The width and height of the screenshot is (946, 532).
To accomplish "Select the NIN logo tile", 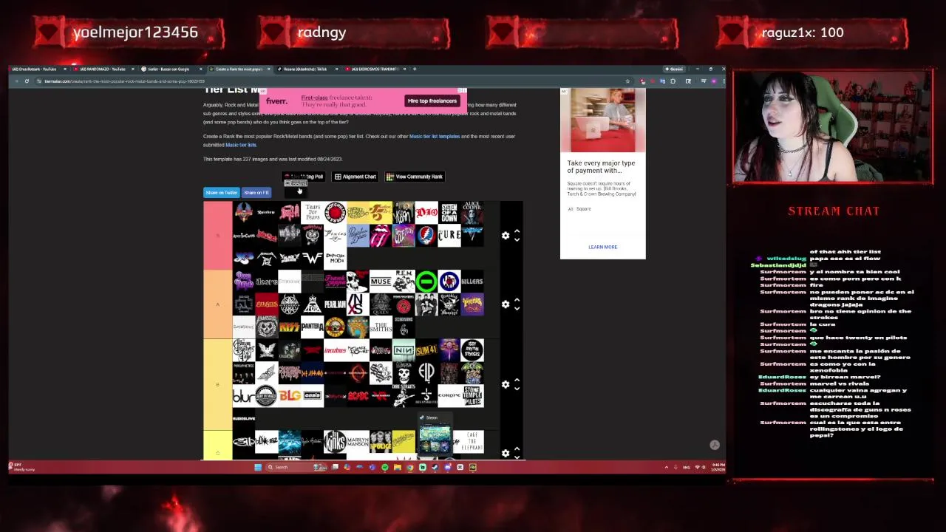I will click(x=404, y=350).
